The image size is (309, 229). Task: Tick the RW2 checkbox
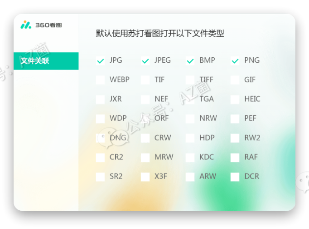tap(235, 138)
